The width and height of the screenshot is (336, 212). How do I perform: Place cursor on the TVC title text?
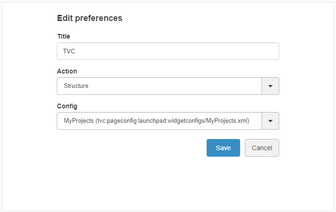[69, 51]
